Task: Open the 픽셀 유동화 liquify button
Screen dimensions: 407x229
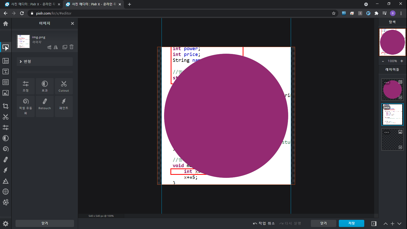Action: coord(26,106)
